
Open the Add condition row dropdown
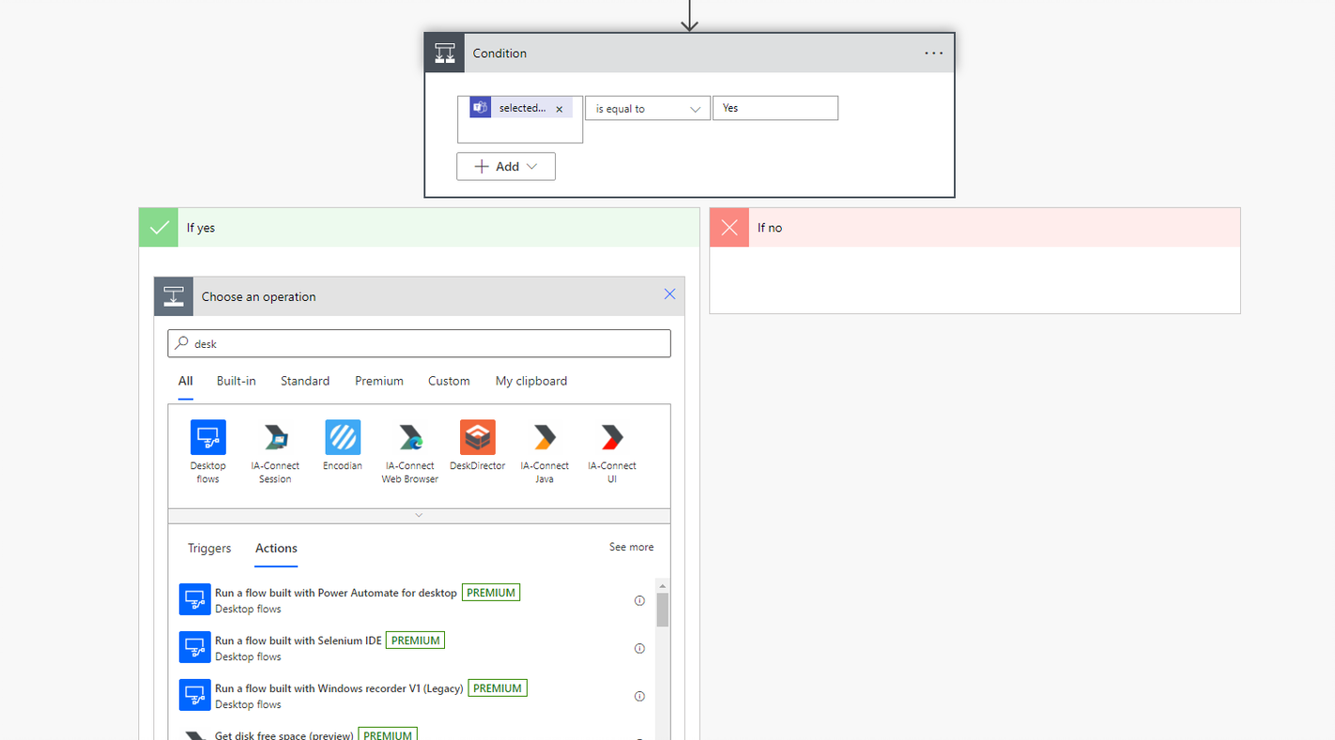click(x=506, y=166)
